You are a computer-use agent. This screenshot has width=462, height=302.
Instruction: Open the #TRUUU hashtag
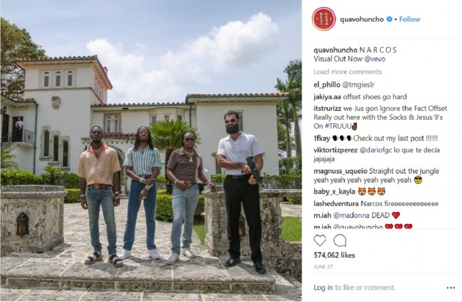[x=338, y=126]
